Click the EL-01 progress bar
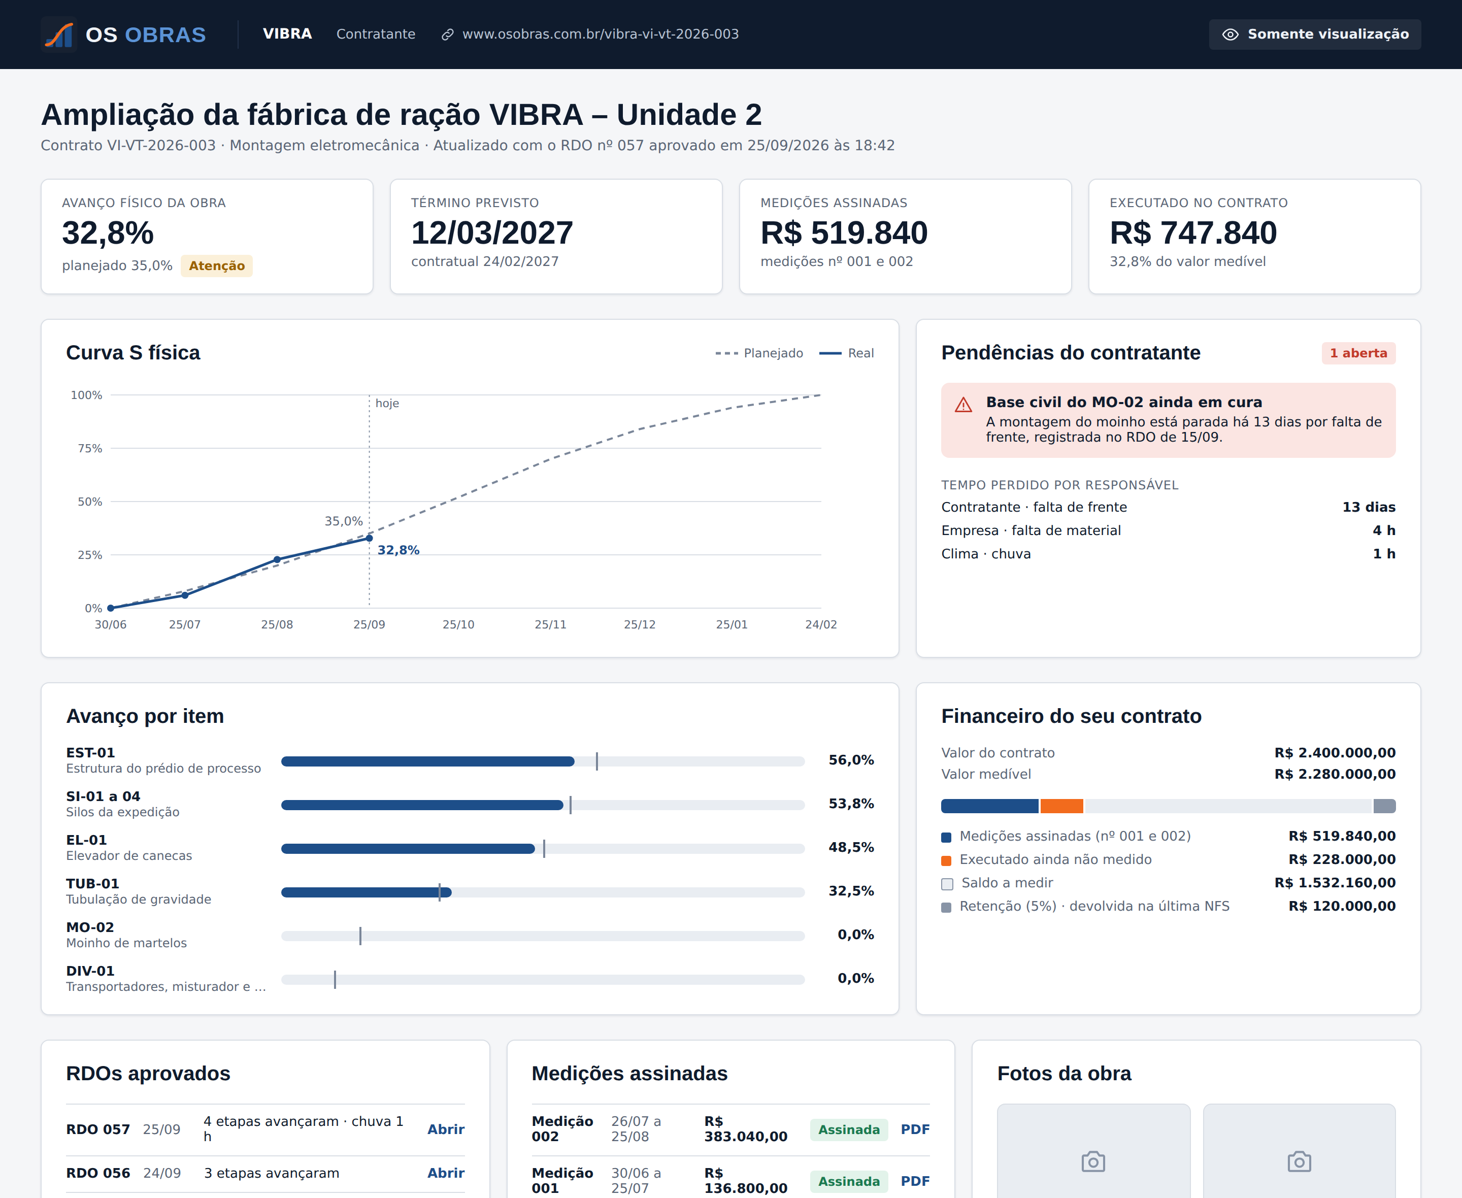 click(x=543, y=848)
